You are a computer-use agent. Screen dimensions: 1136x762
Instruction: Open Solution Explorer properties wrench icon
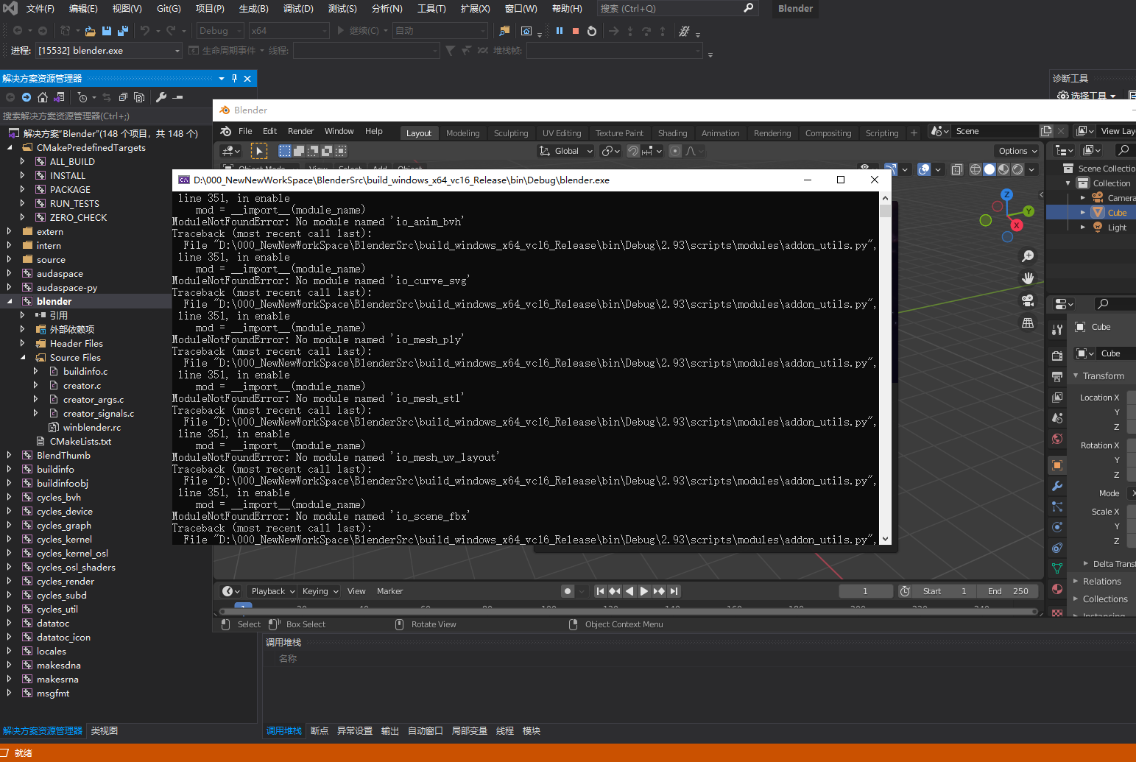161,97
